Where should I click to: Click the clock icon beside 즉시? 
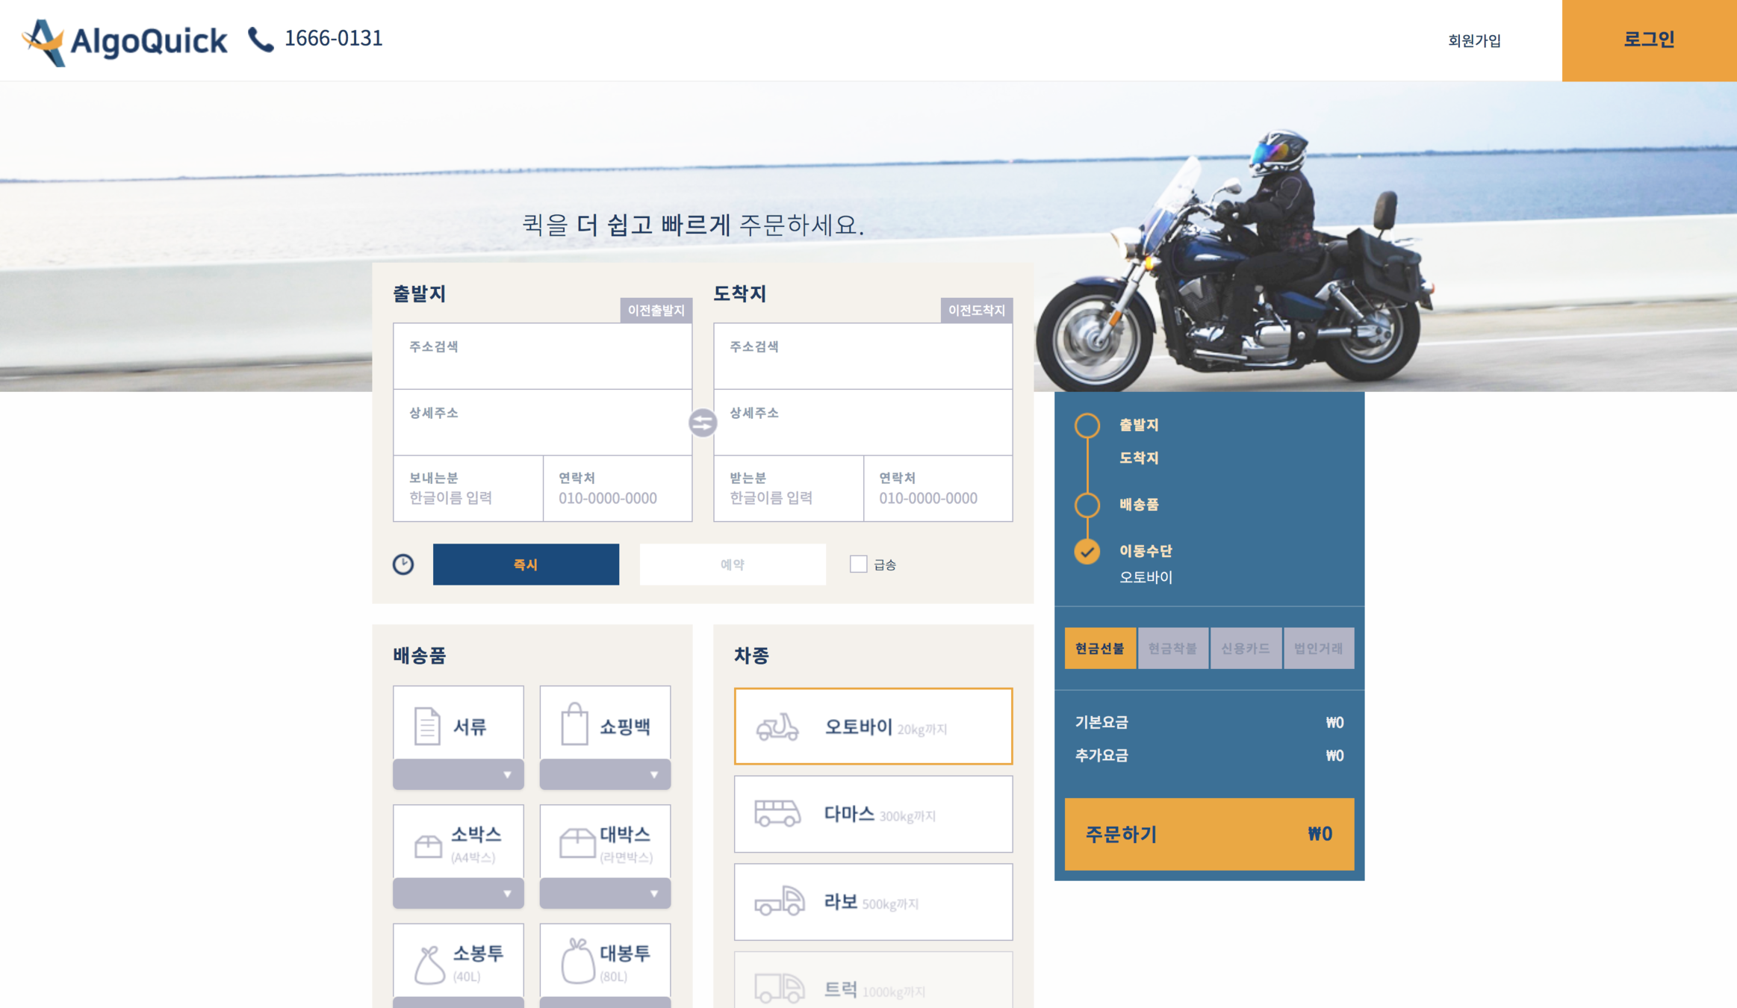(403, 564)
